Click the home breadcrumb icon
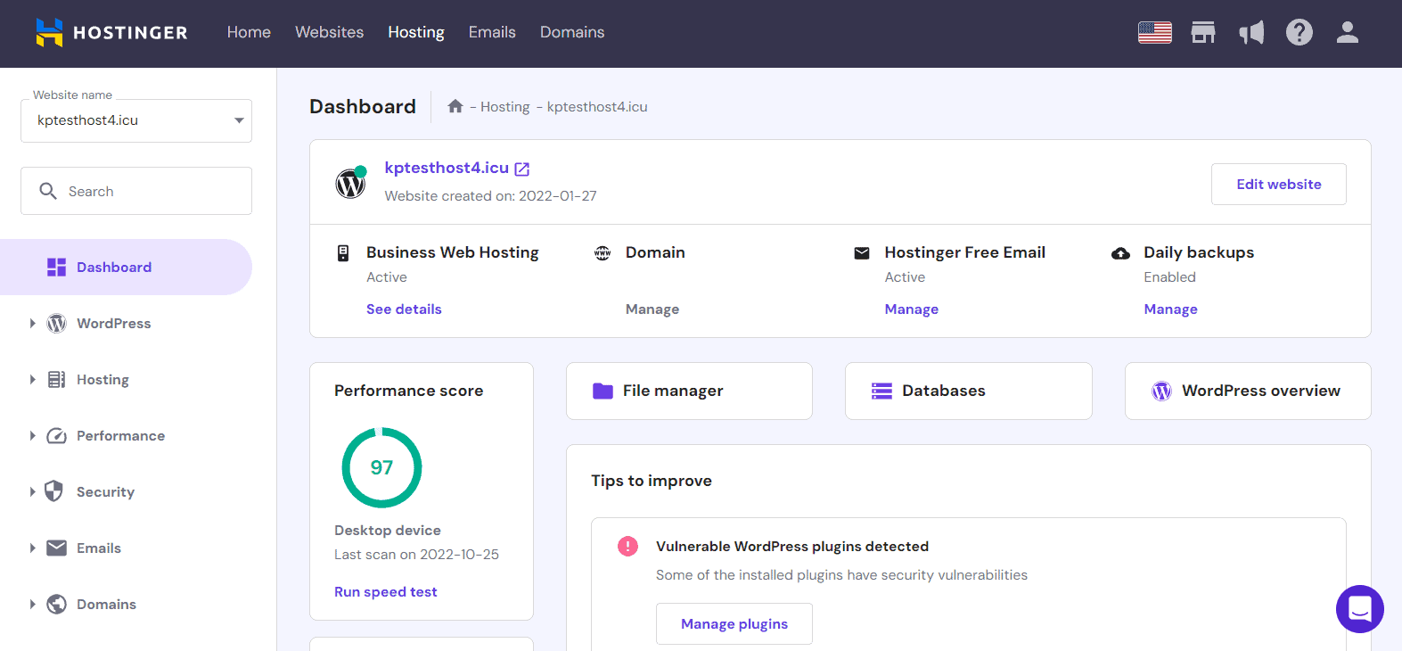The image size is (1402, 651). point(455,107)
